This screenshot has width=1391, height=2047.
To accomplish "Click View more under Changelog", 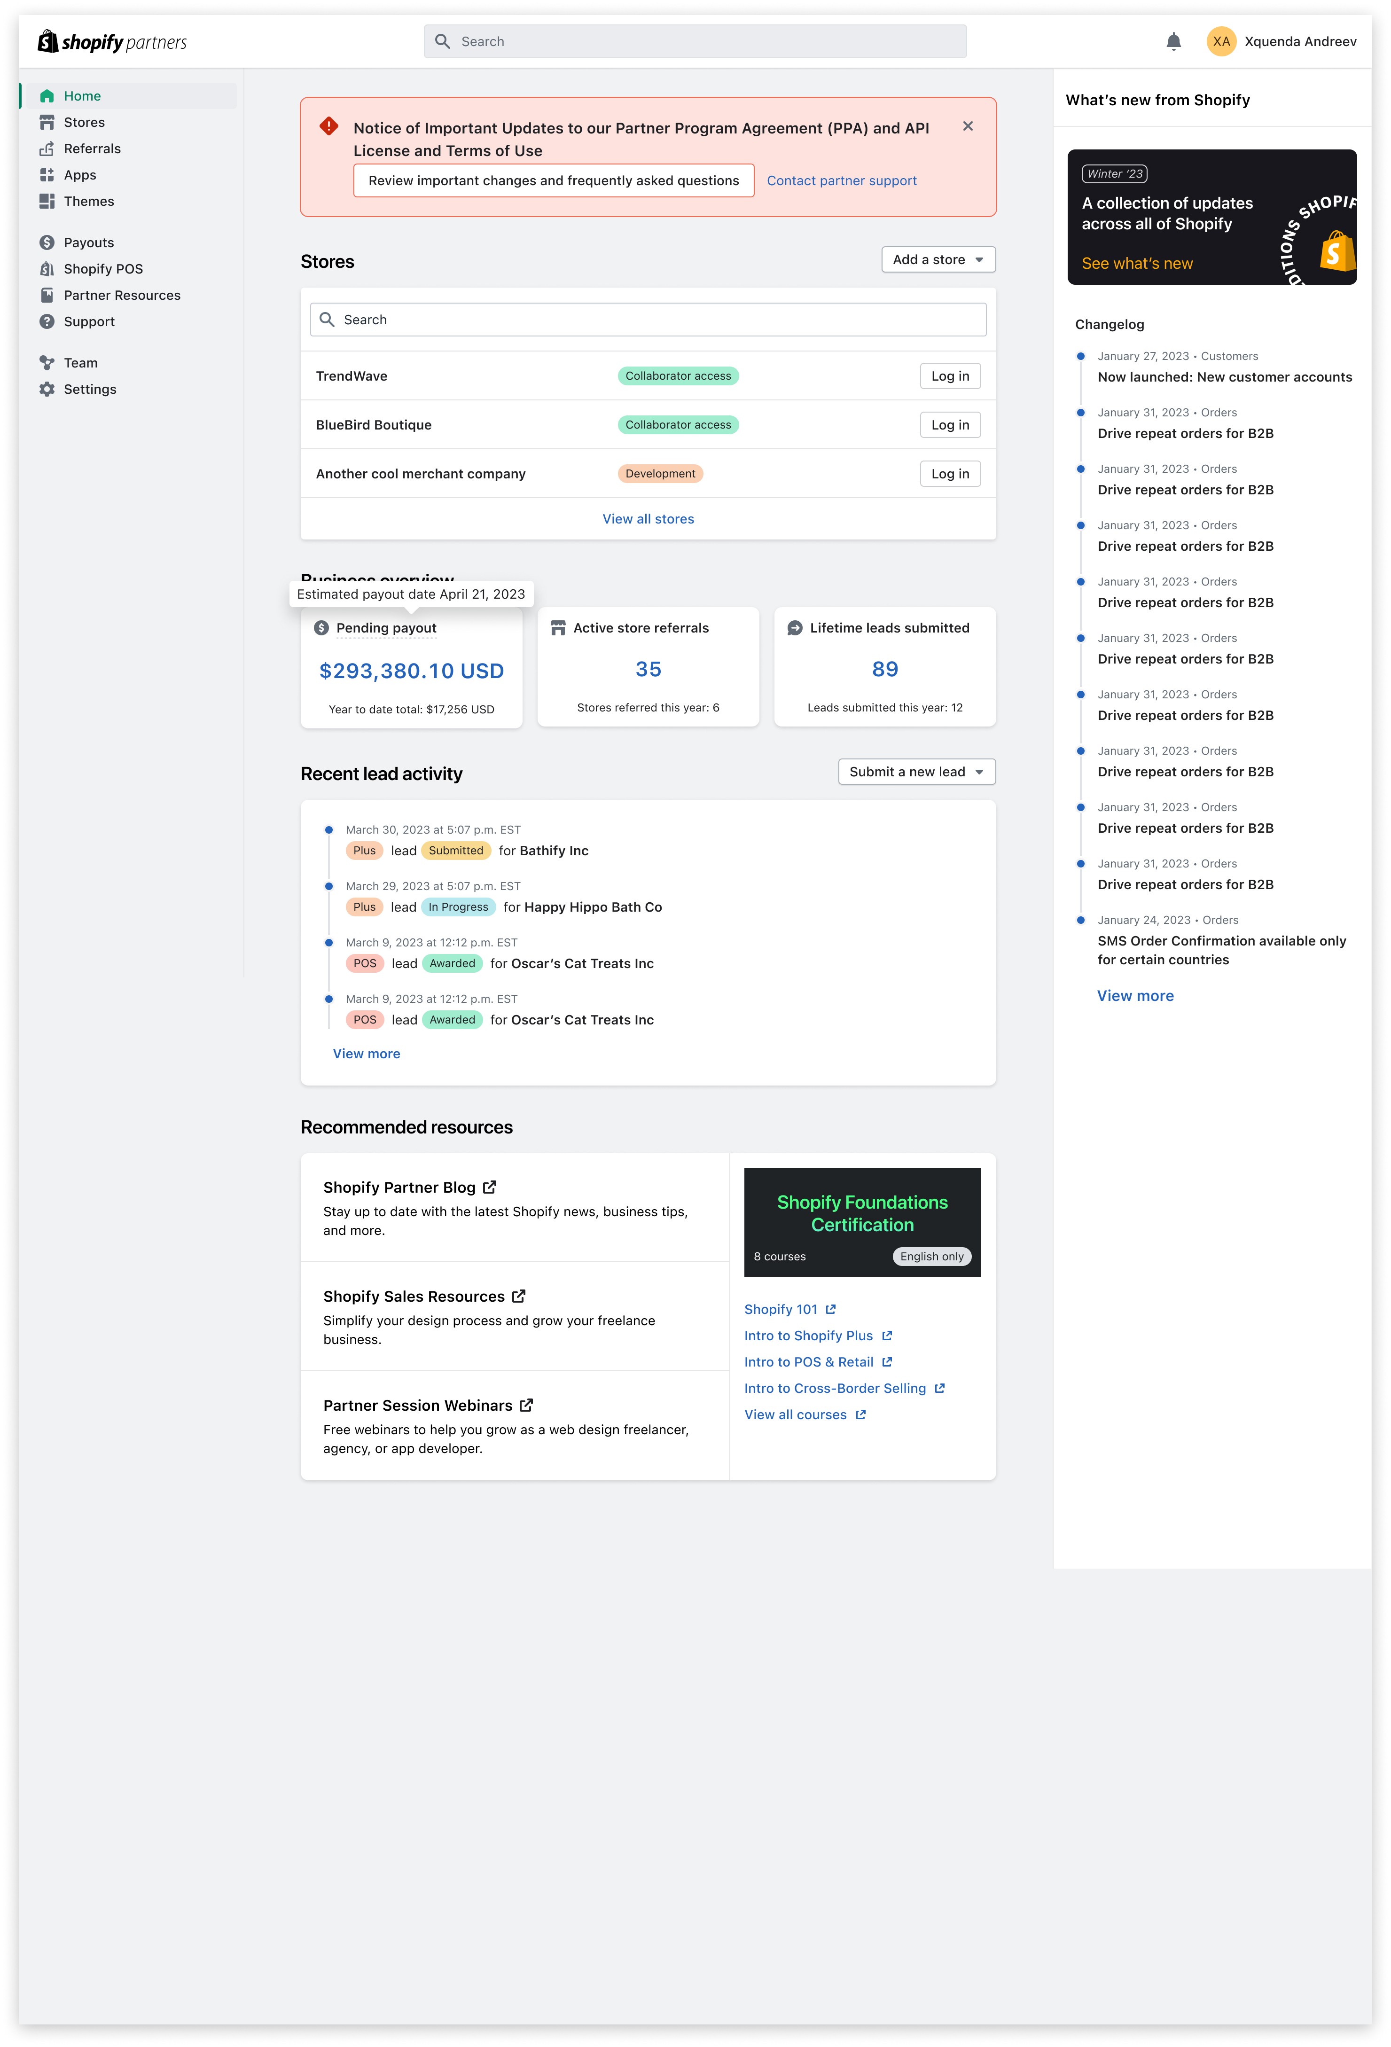I will click(1135, 996).
